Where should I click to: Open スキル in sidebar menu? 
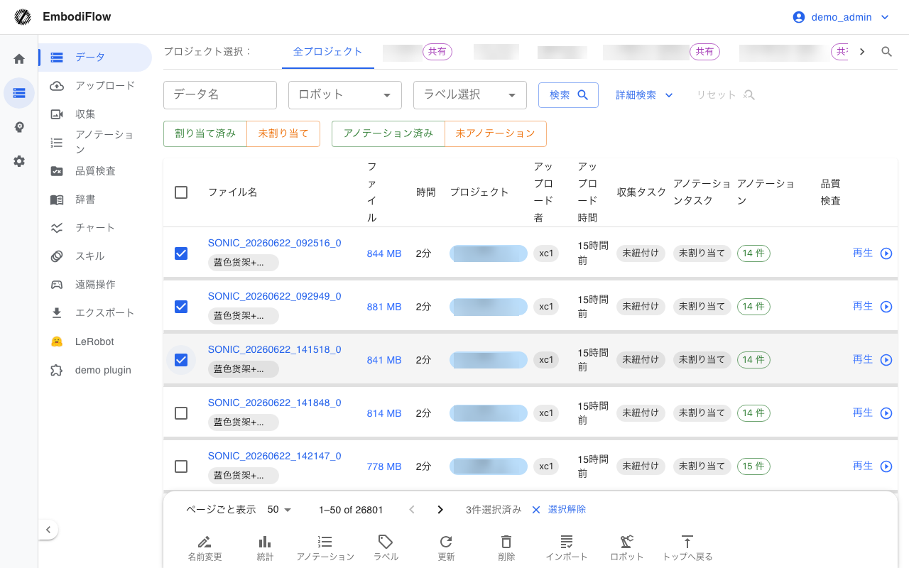[95, 256]
